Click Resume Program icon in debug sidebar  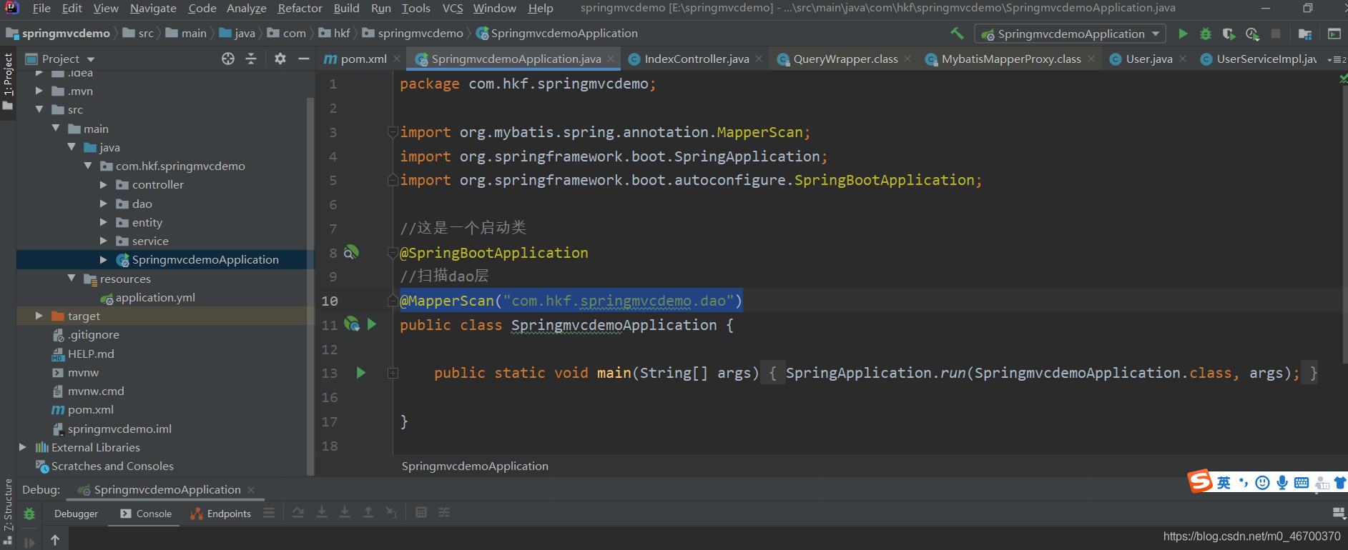click(x=29, y=541)
